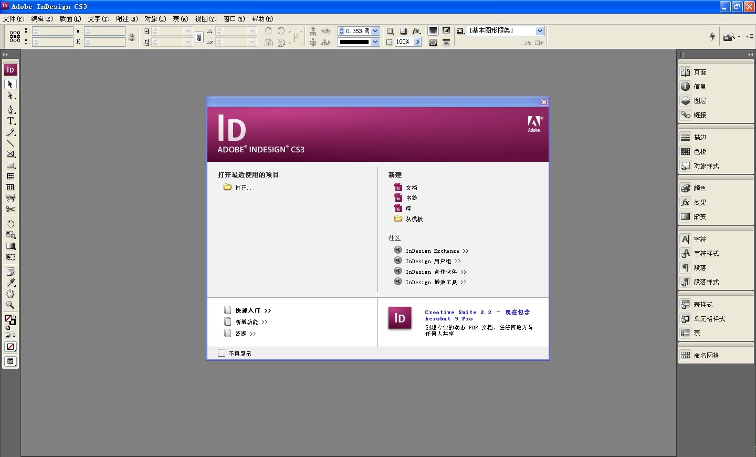This screenshot has height=457, width=756.
Task: Open the 图层 (Layers) panel
Action: click(x=700, y=101)
